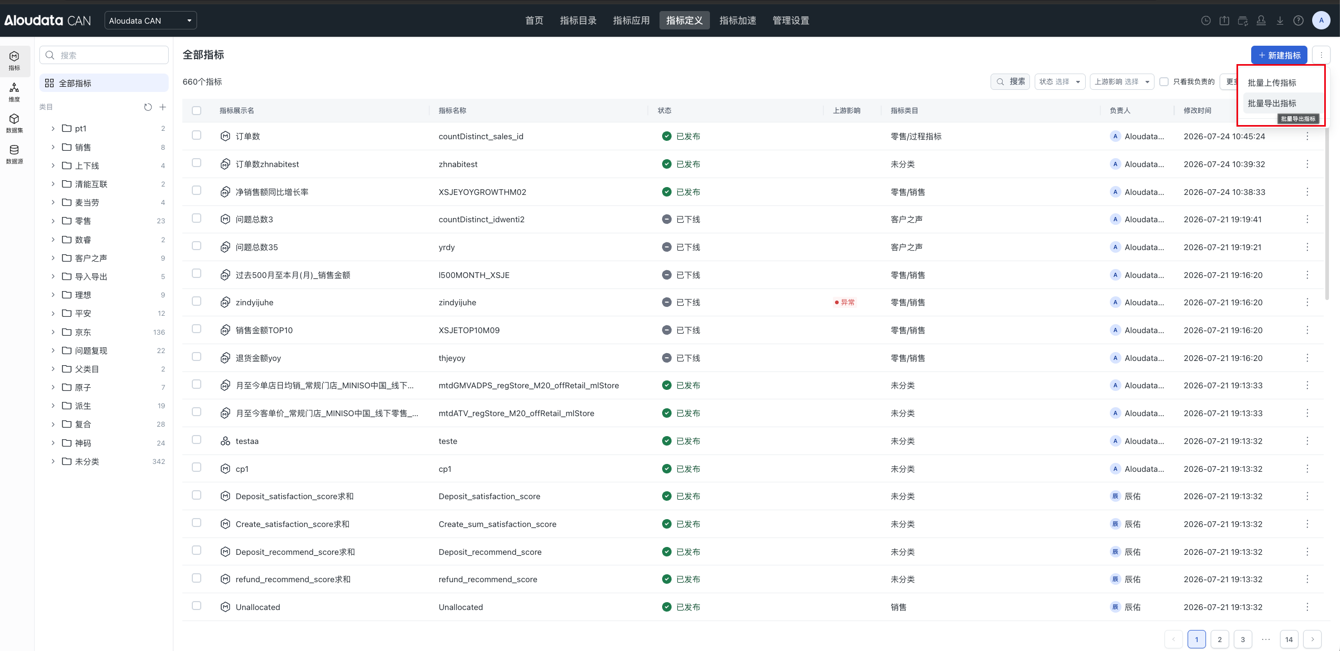The width and height of the screenshot is (1340, 651).
Task: Expand the pt1 category folder
Action: click(53, 128)
